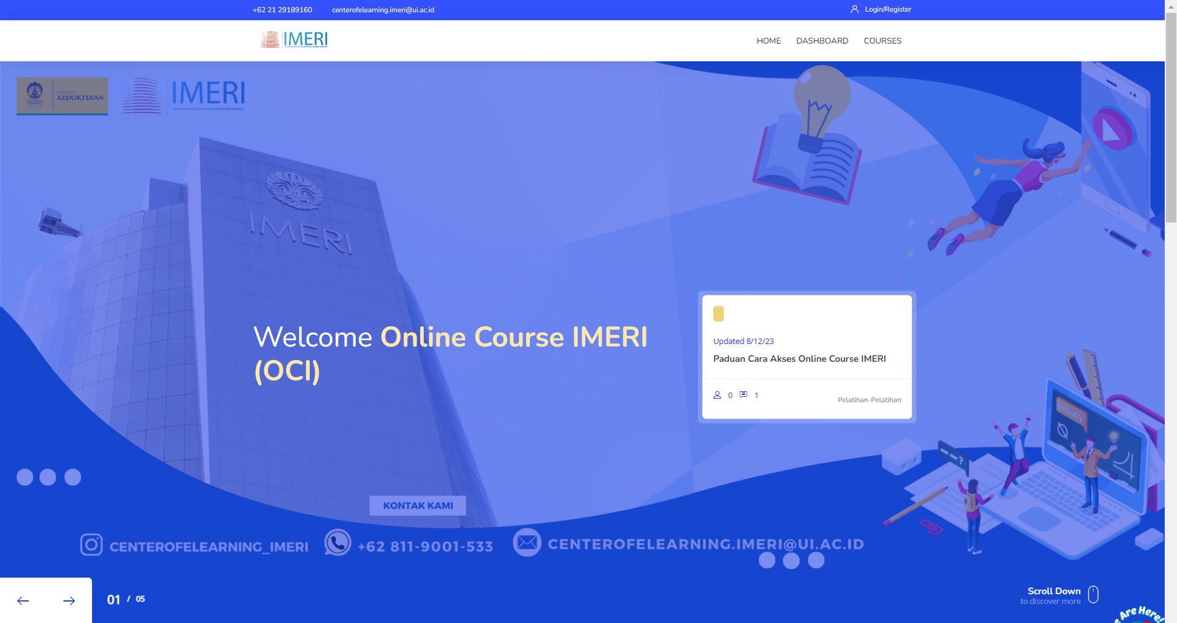This screenshot has width=1177, height=623.
Task: Click the comments icon on the course card
Action: tap(743, 394)
